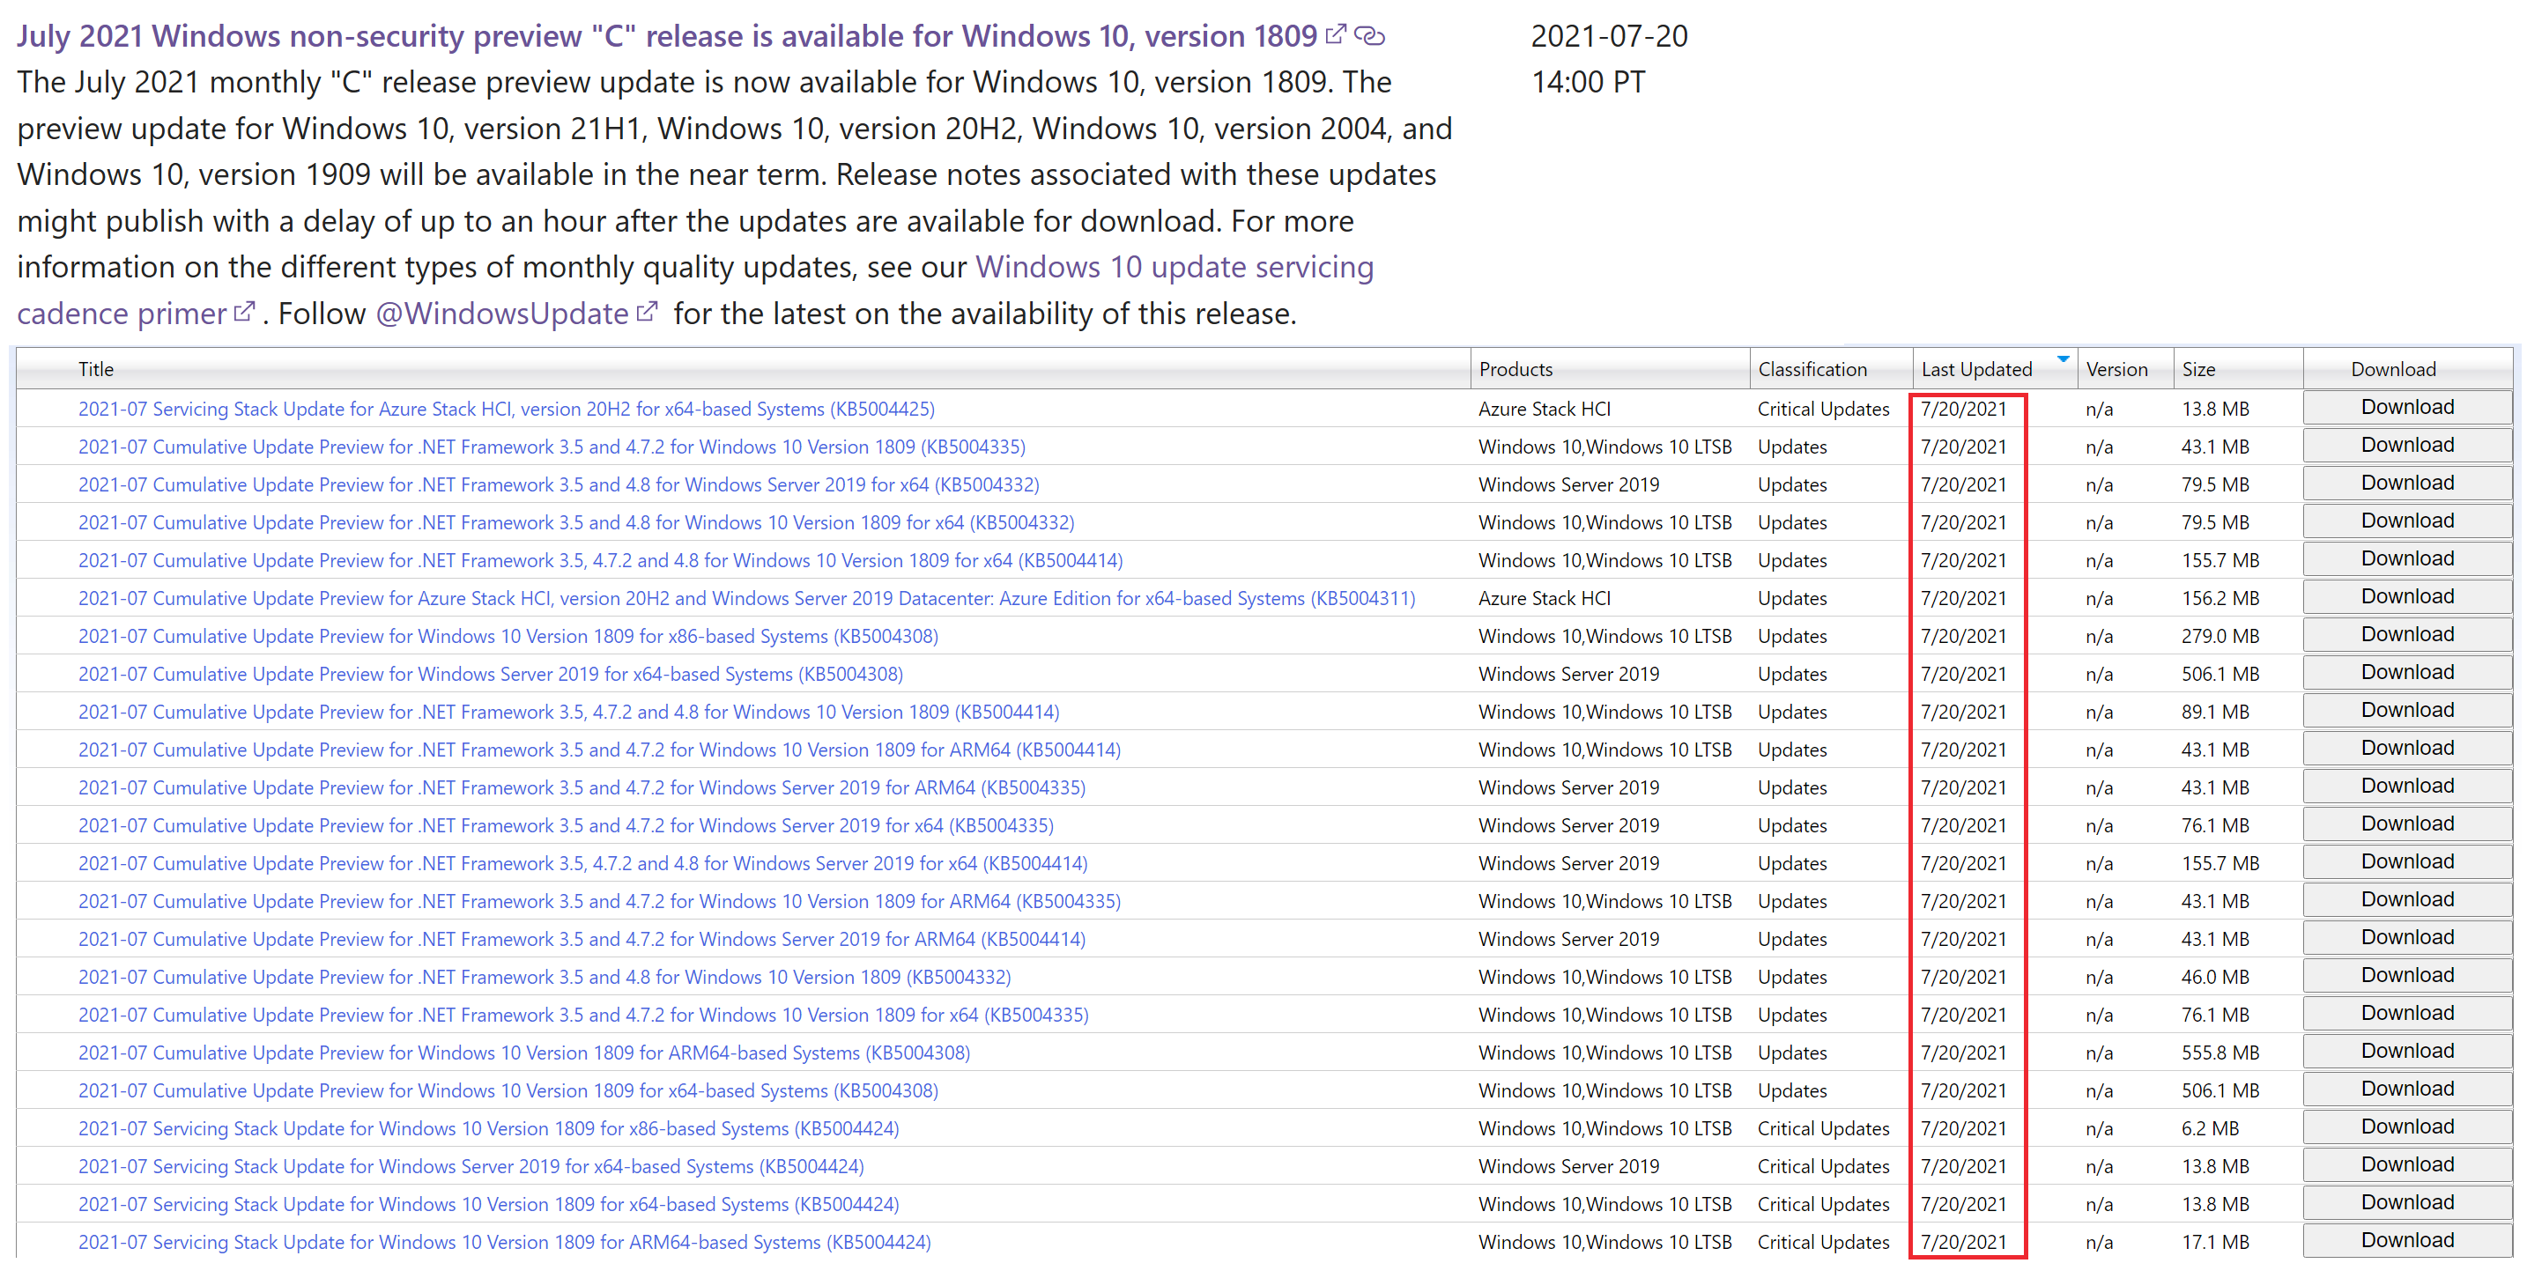This screenshot has width=2527, height=1278.
Task: Sort by the Products column header
Action: (x=1515, y=370)
